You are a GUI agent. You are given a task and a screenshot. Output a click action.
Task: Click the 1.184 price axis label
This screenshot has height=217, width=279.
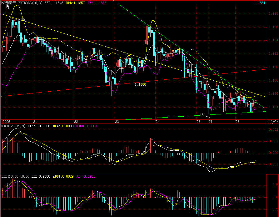pos(273,107)
